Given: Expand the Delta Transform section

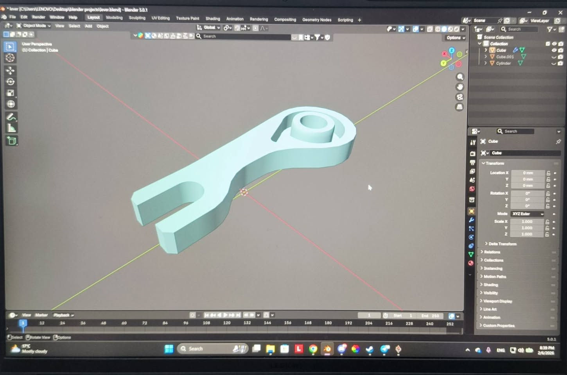Looking at the screenshot, I should pos(501,244).
